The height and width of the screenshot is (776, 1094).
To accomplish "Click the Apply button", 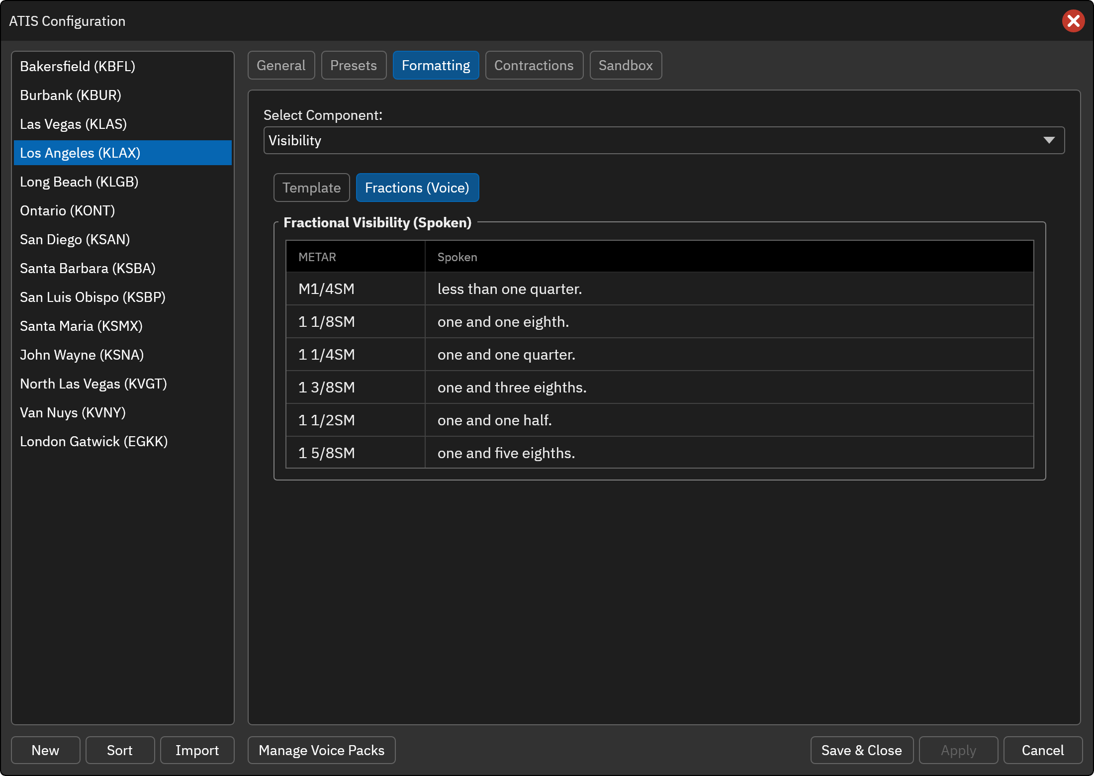I will [958, 750].
